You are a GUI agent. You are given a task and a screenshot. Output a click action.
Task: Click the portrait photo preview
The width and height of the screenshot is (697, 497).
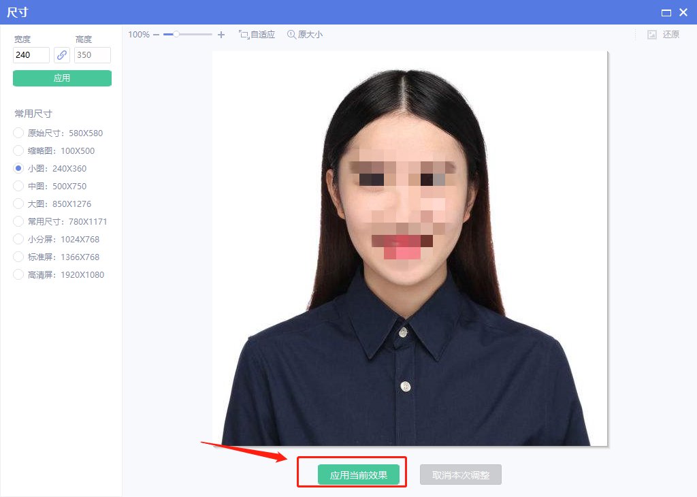tap(410, 248)
